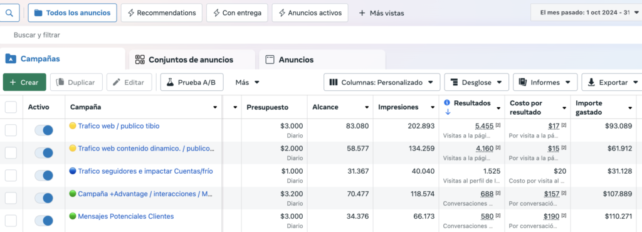Click the Buscar y filtrar field

37,35
